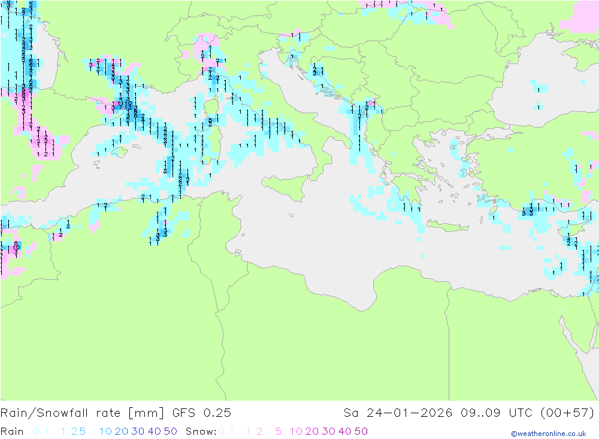Image resolution: width=599 pixels, height=439 pixels.
Task: Click the "Rain" legend label
Action: point(12,431)
